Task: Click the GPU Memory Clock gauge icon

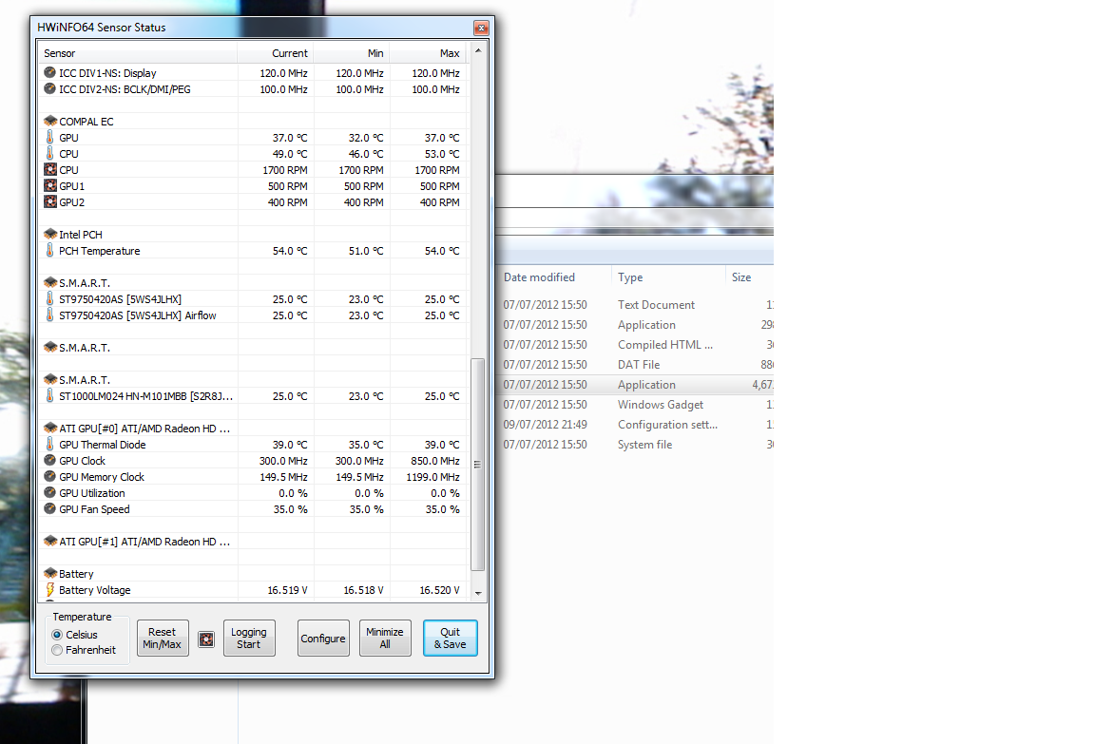Action: (49, 476)
